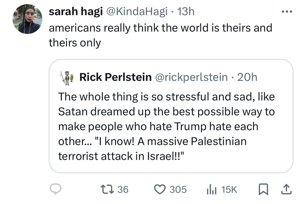Visit Rick Perlstein's name in the quote
This screenshot has width=306, height=204.
(115, 77)
